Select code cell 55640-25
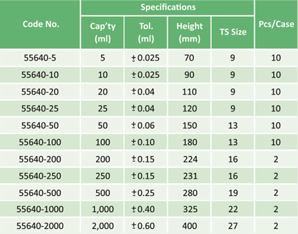This screenshot has width=298, height=234. [40, 109]
